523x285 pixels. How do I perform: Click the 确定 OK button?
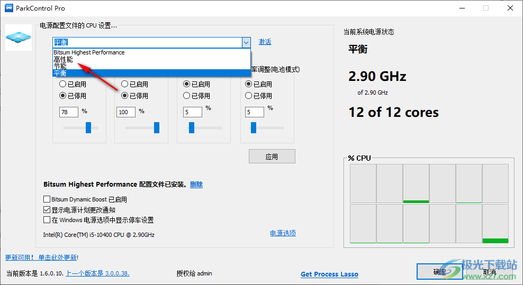439,272
